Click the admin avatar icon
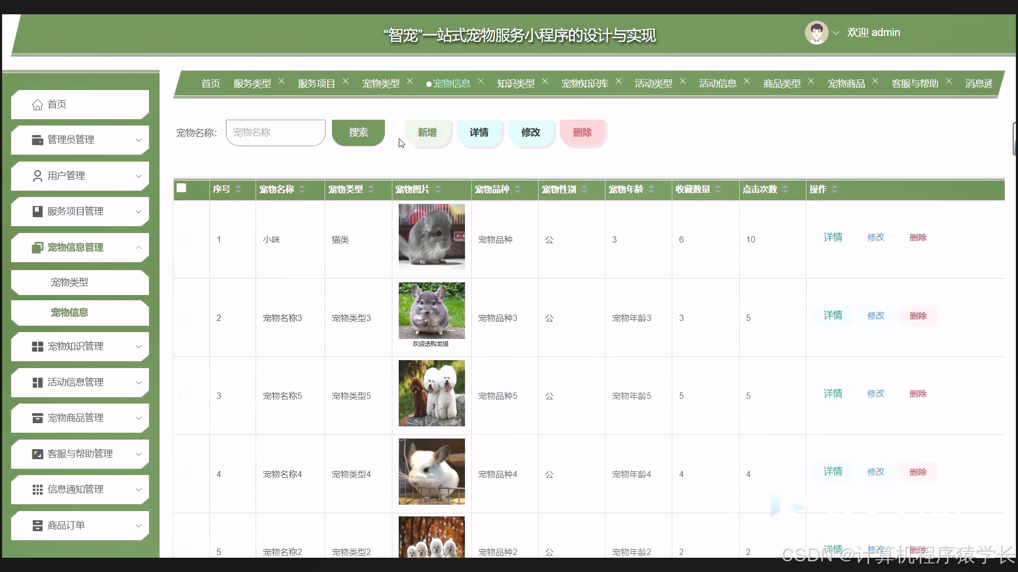Screen dimensions: 1018x572 click(x=816, y=33)
